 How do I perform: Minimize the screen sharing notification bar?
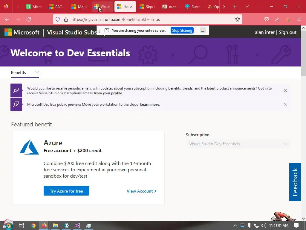click(x=203, y=31)
